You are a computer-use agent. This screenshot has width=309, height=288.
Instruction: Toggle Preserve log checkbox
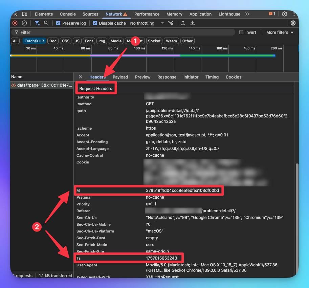(x=58, y=23)
